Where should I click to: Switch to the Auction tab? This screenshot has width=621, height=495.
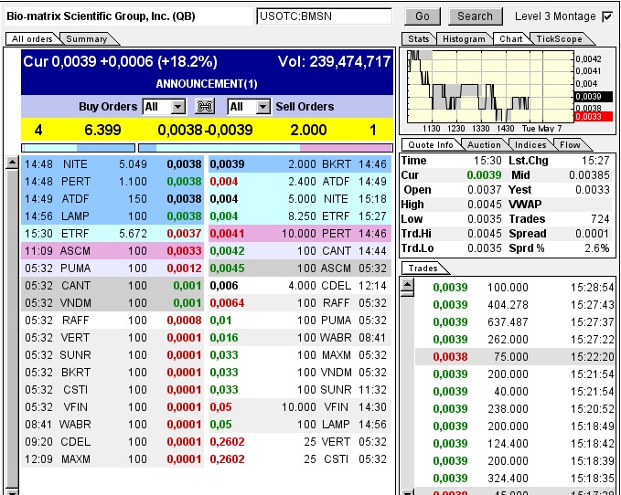pos(484,144)
